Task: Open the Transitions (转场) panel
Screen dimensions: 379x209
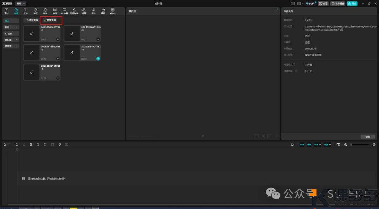Action: [54, 11]
